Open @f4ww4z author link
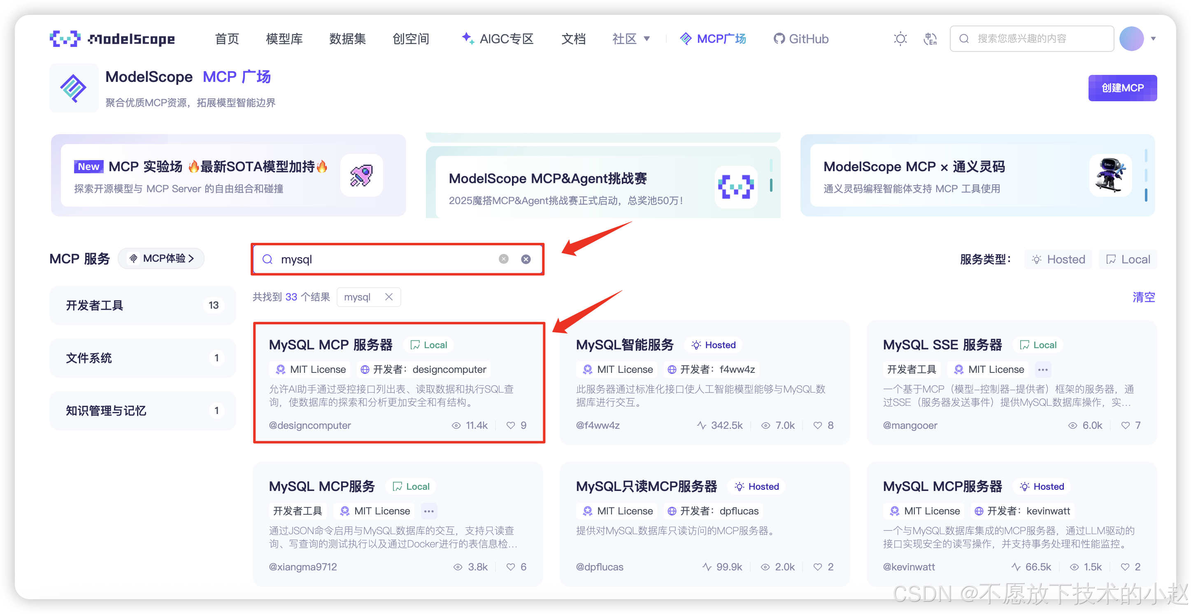The width and height of the screenshot is (1191, 614). (x=597, y=426)
